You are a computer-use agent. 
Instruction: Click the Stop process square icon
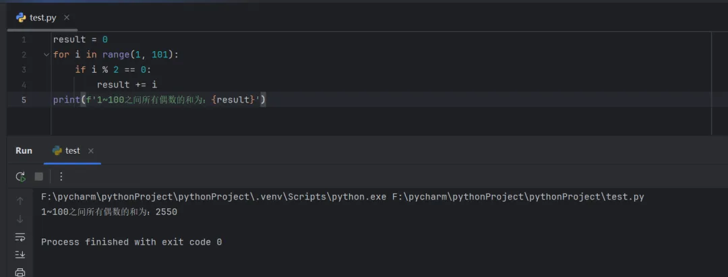pyautogui.click(x=39, y=177)
